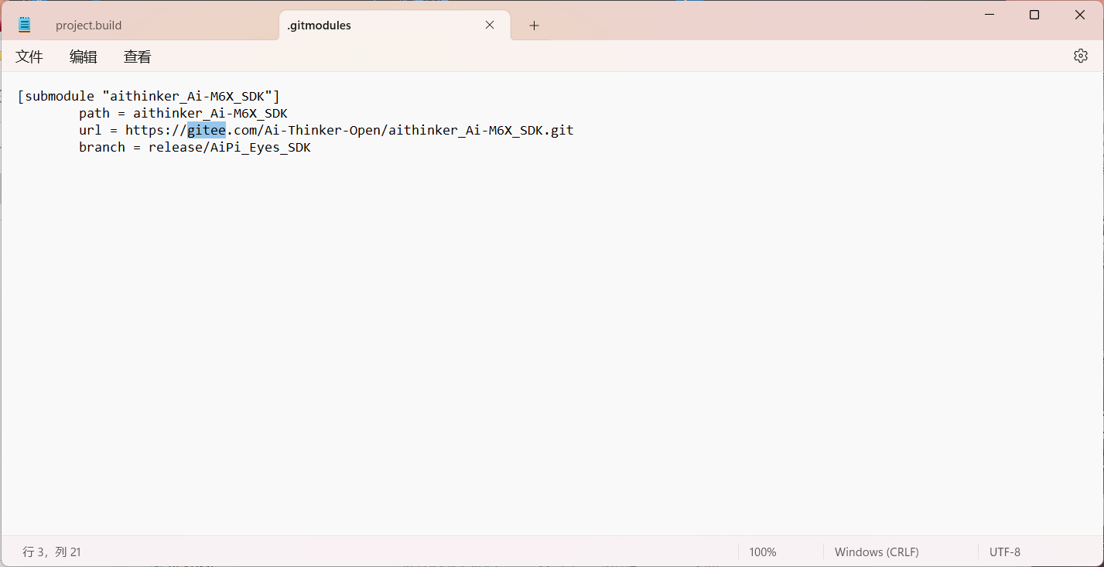Click the highlighted word gitee in url
Viewport: 1104px width, 567px height.
(207, 130)
